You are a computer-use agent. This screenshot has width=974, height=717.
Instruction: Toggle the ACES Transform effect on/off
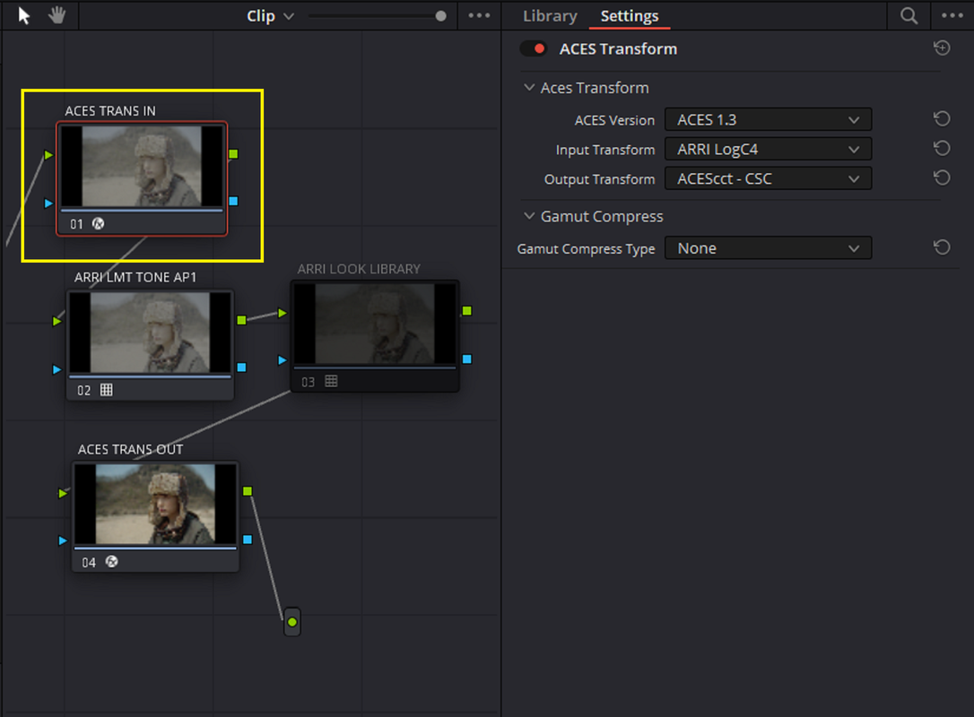pyautogui.click(x=534, y=48)
